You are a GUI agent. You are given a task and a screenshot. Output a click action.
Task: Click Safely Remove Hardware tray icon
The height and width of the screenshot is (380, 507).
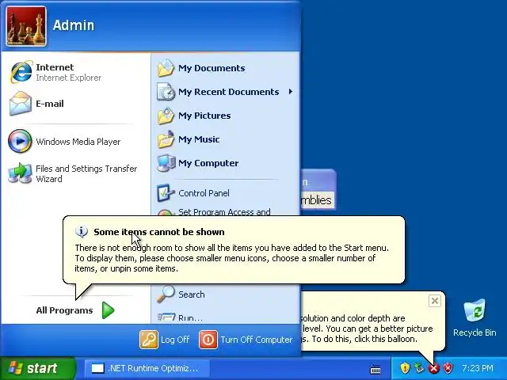click(x=419, y=367)
